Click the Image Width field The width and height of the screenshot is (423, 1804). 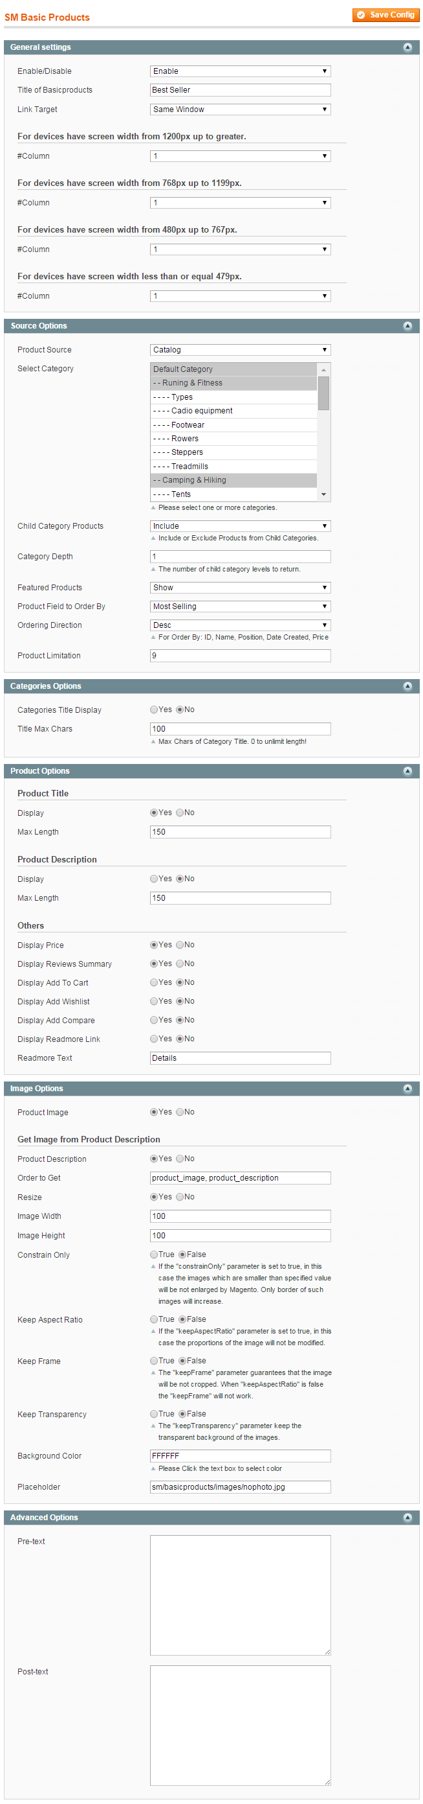tap(240, 1216)
